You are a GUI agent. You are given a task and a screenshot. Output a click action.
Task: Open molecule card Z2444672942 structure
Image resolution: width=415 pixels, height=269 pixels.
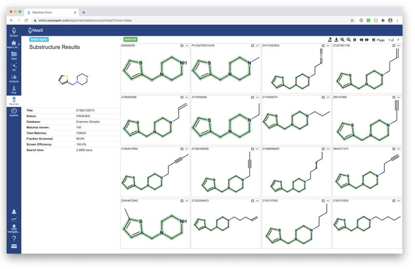coord(155,225)
